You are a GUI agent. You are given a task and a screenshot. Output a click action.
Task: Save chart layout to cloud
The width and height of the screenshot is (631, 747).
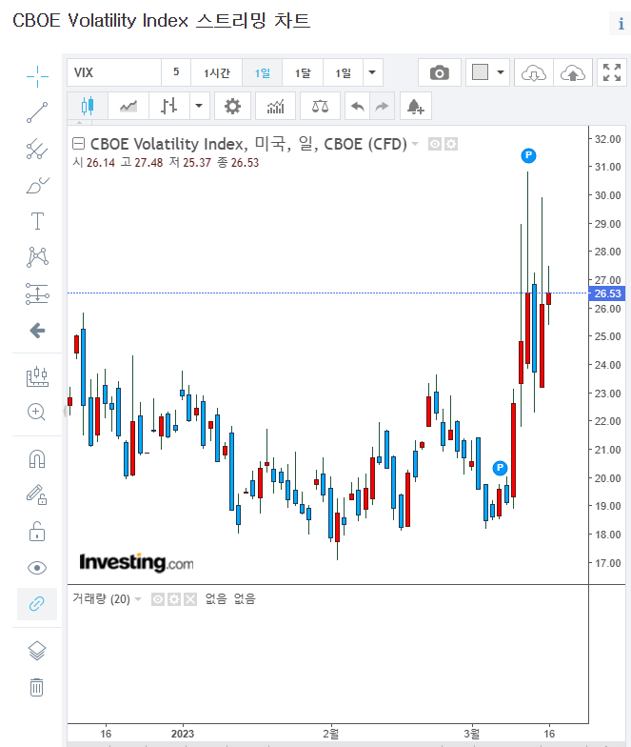click(x=573, y=72)
